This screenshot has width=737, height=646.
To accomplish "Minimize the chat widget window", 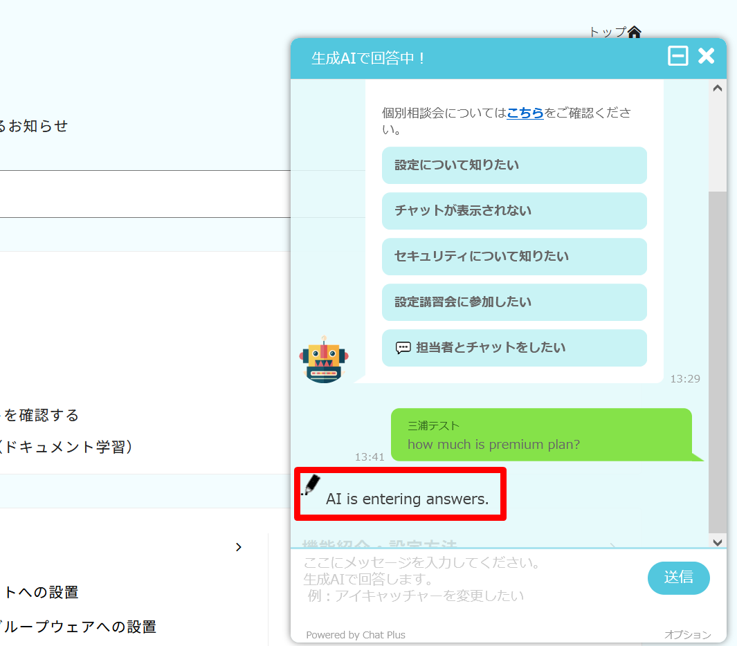I will point(677,56).
